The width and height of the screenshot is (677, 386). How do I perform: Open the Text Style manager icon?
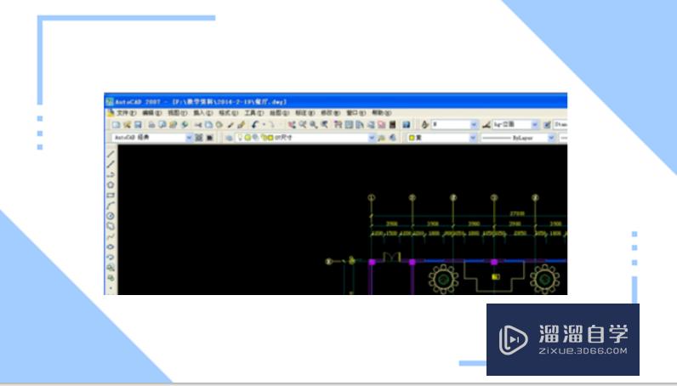click(x=425, y=125)
